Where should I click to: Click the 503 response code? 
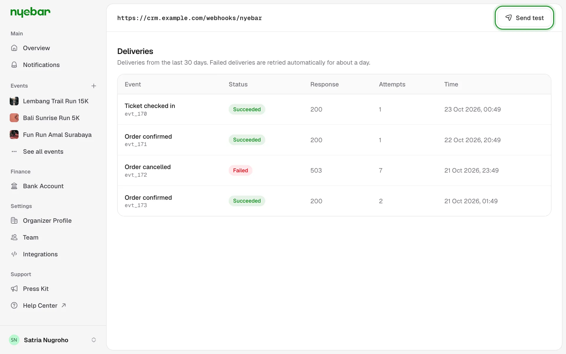click(316, 171)
